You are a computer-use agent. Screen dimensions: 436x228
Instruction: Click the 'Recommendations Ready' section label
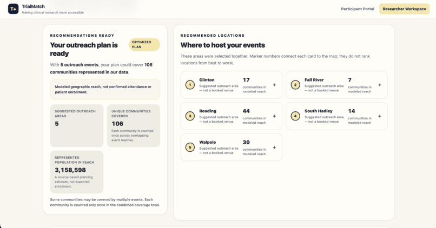[x=82, y=36]
